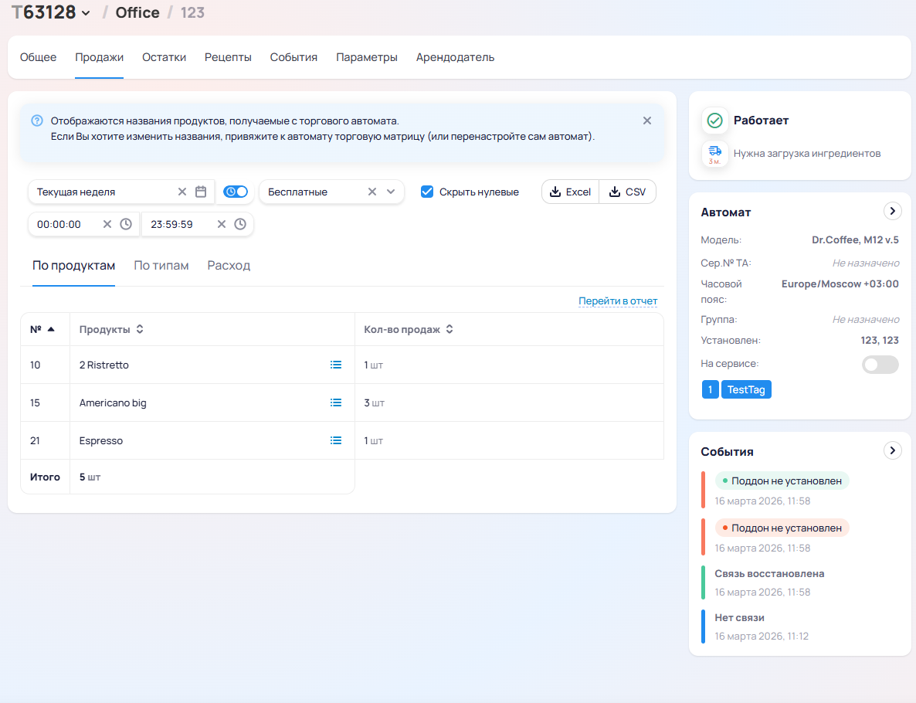The height and width of the screenshot is (703, 916).
Task: Switch to the Остатки tab
Action: tap(164, 57)
